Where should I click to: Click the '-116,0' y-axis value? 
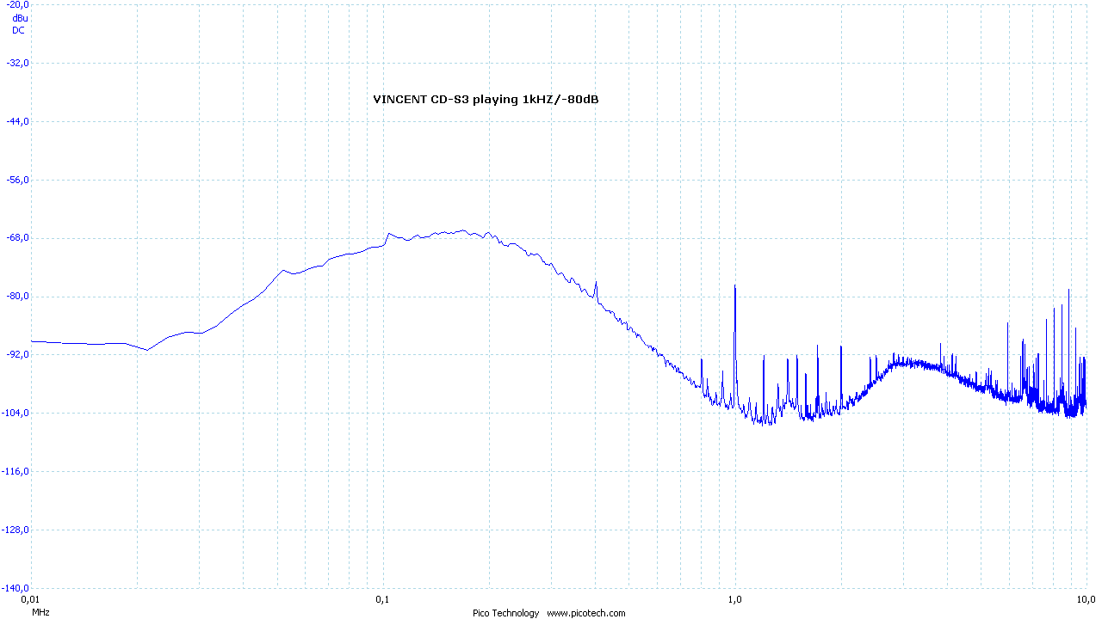pos(16,471)
